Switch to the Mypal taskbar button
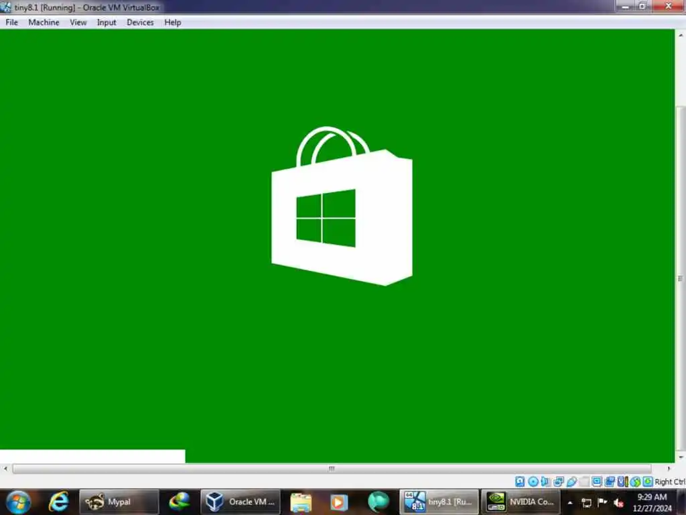Screen dimensions: 686x515 [119, 502]
